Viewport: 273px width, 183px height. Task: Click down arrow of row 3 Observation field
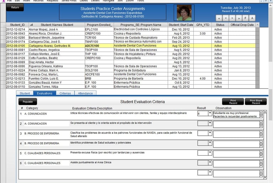coord(261,136)
